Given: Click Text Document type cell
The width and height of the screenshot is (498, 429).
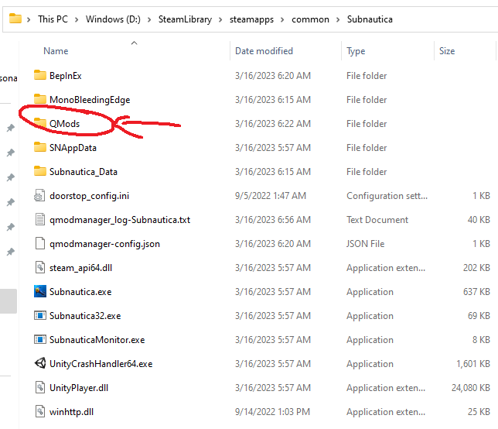Looking at the screenshot, I should (377, 220).
